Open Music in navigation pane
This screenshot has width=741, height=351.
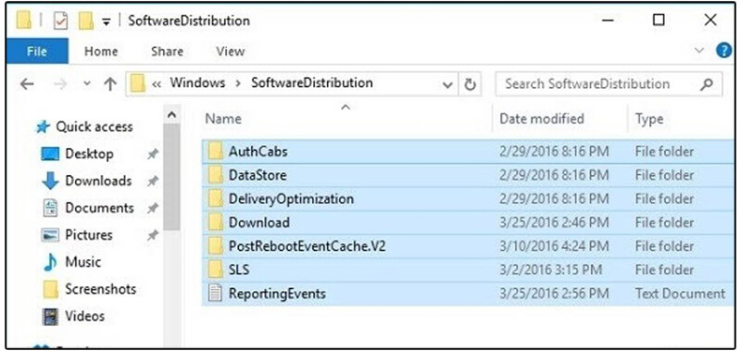(72, 262)
